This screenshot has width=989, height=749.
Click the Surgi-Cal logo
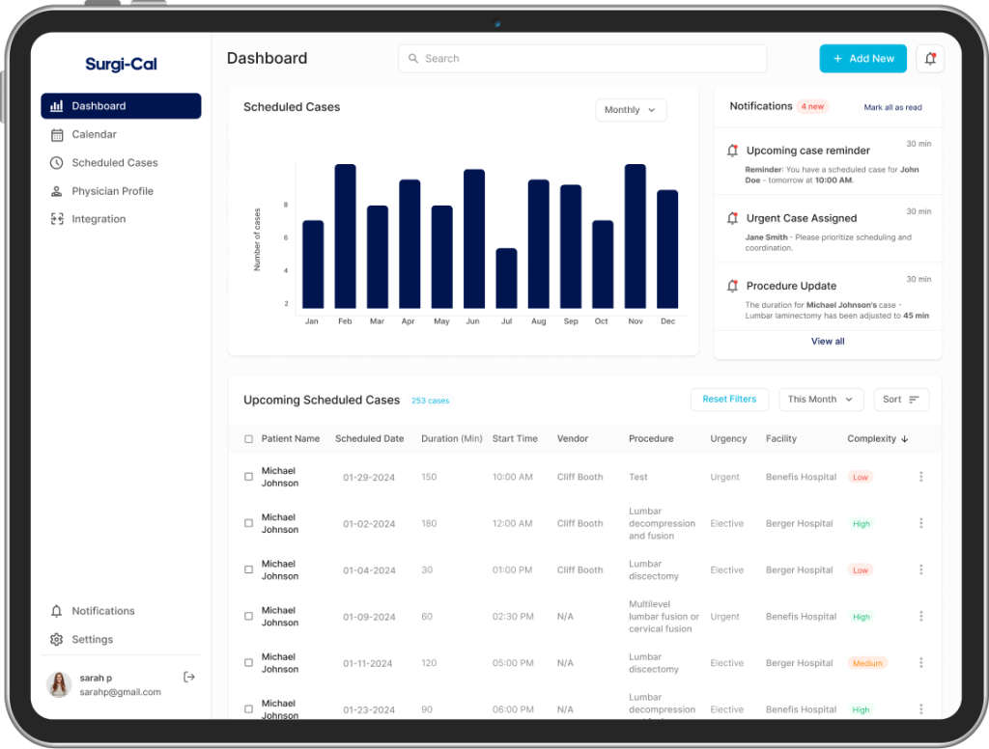point(121,65)
